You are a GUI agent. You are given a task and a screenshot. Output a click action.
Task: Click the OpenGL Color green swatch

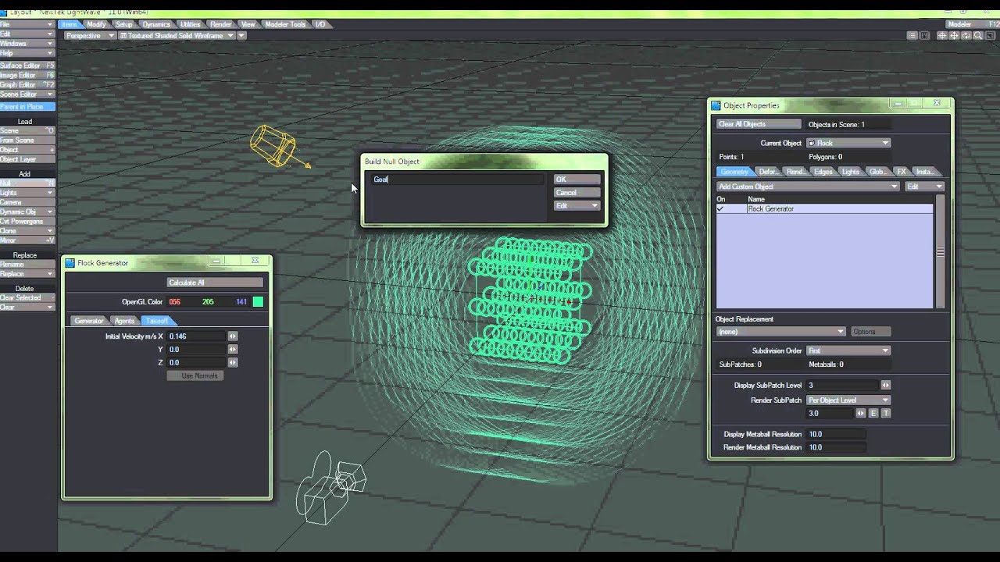258,302
